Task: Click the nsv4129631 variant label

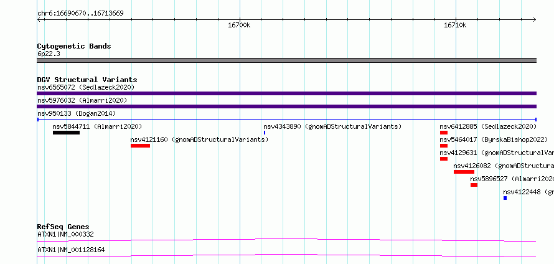Action: [x=497, y=153]
